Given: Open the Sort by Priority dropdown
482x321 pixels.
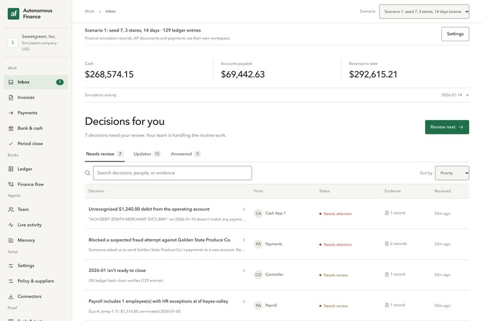Looking at the screenshot, I should point(452,173).
